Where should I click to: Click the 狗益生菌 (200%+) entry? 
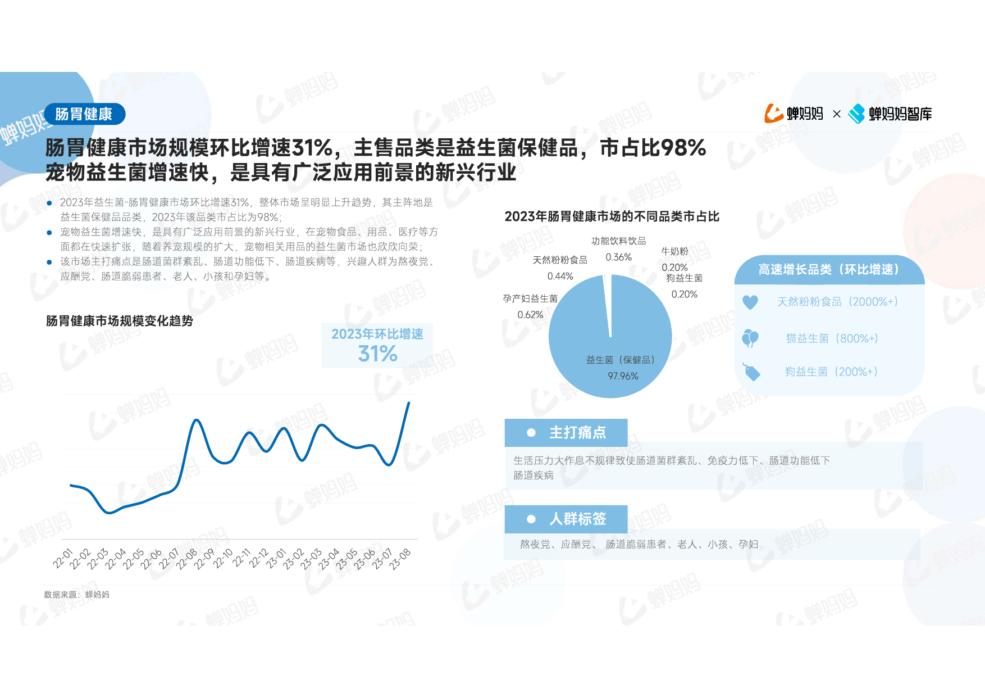[x=831, y=372]
